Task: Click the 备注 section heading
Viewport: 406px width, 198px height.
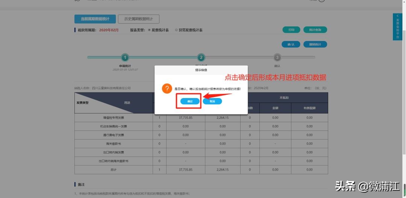Action: [x=81, y=184]
